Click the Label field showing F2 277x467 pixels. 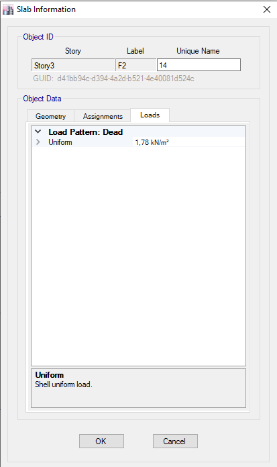pyautogui.click(x=136, y=65)
